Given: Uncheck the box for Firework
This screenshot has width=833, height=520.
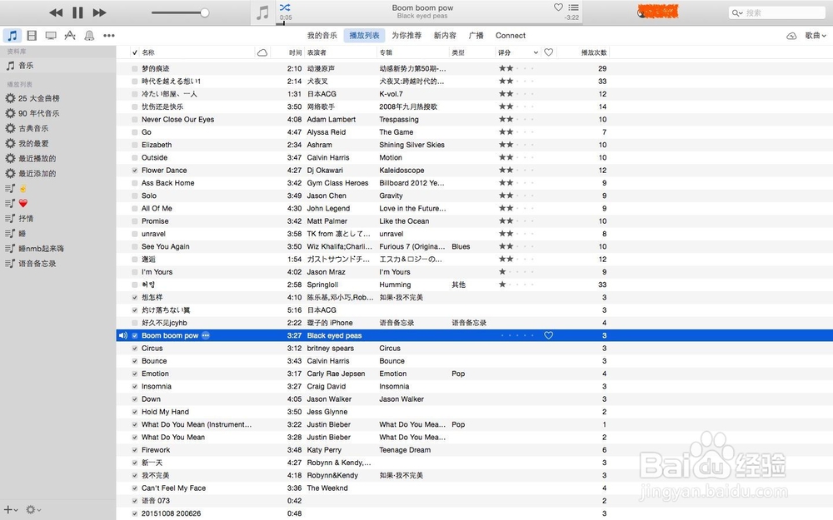Looking at the screenshot, I should [135, 450].
